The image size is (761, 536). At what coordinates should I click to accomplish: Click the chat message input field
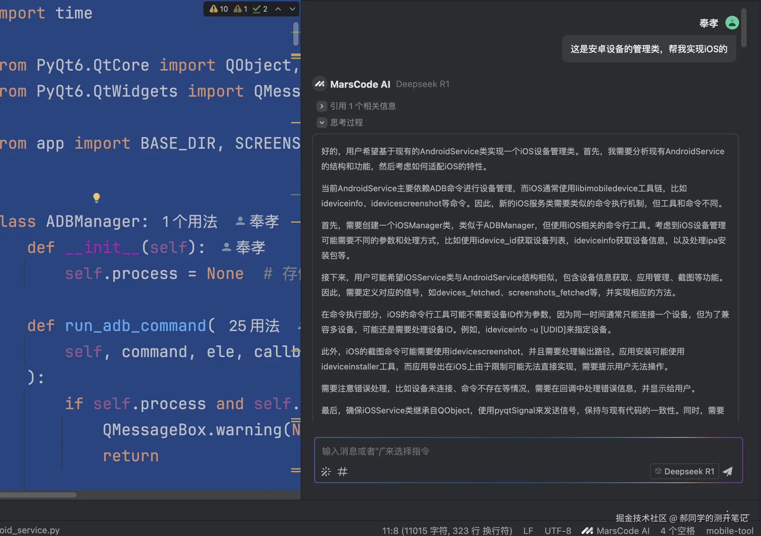479,451
